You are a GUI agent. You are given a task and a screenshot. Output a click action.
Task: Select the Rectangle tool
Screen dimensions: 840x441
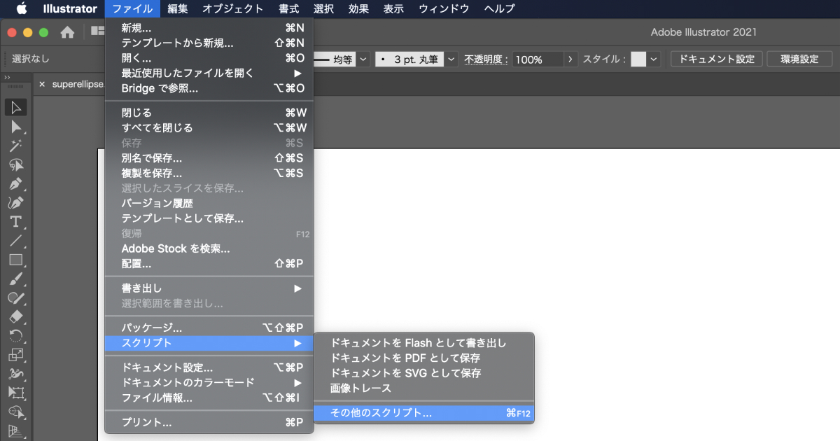(x=16, y=260)
